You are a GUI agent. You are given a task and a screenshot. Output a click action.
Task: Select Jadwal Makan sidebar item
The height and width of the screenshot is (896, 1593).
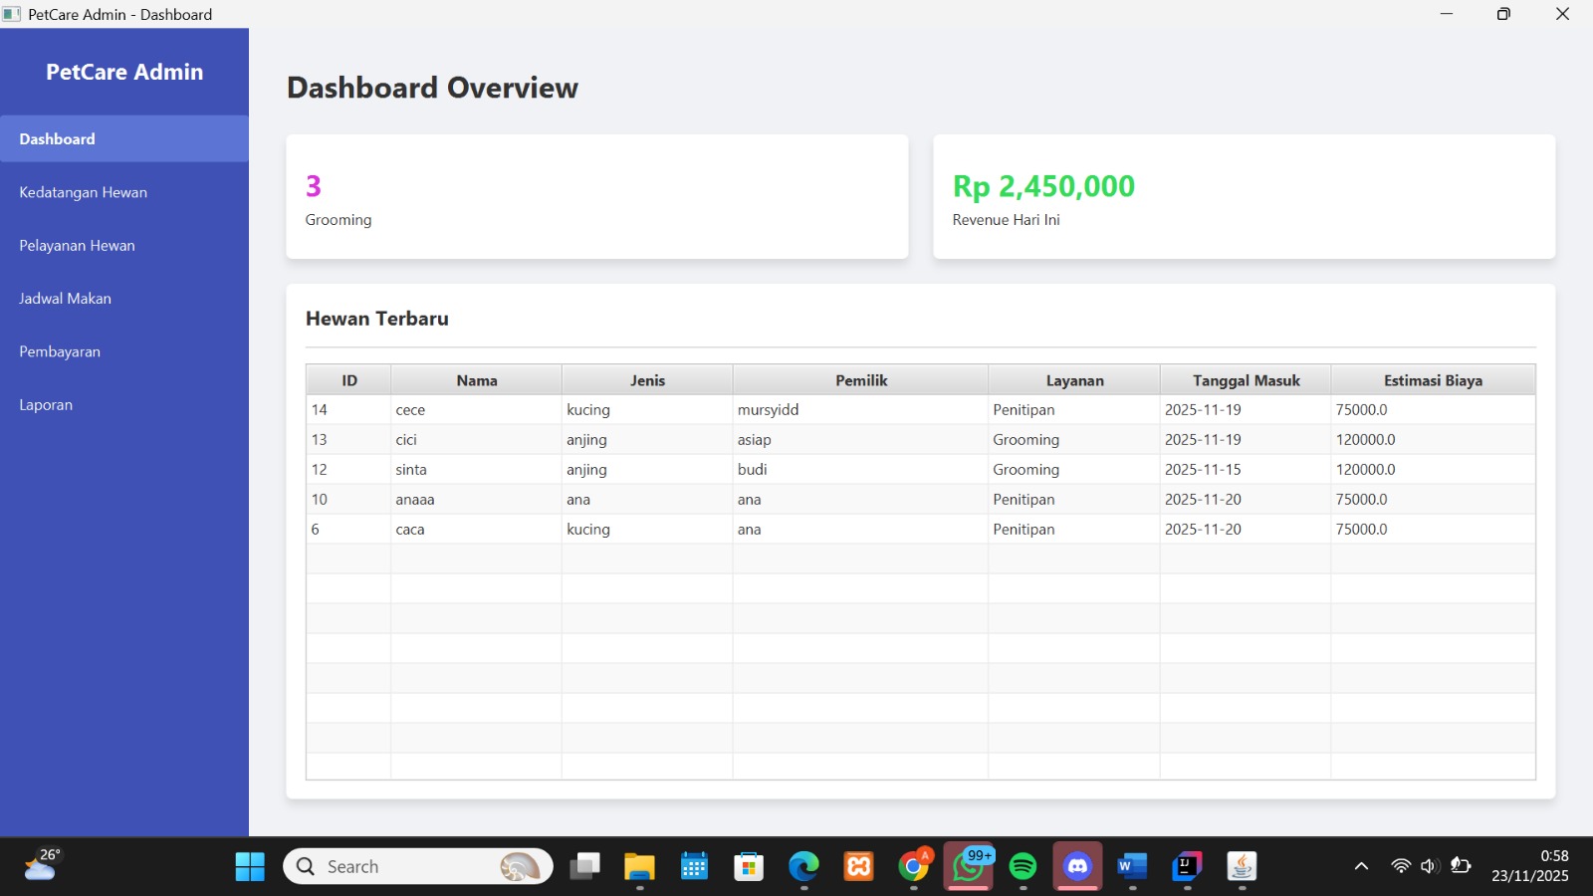click(x=124, y=299)
